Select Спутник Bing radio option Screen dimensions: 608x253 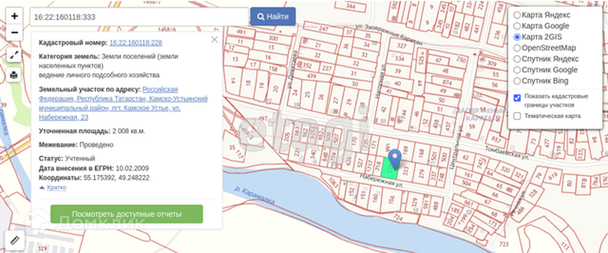pos(517,81)
